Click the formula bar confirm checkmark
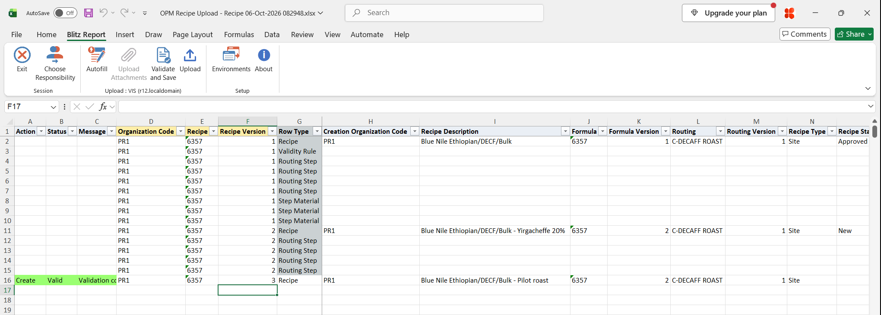881x315 pixels. coord(90,107)
